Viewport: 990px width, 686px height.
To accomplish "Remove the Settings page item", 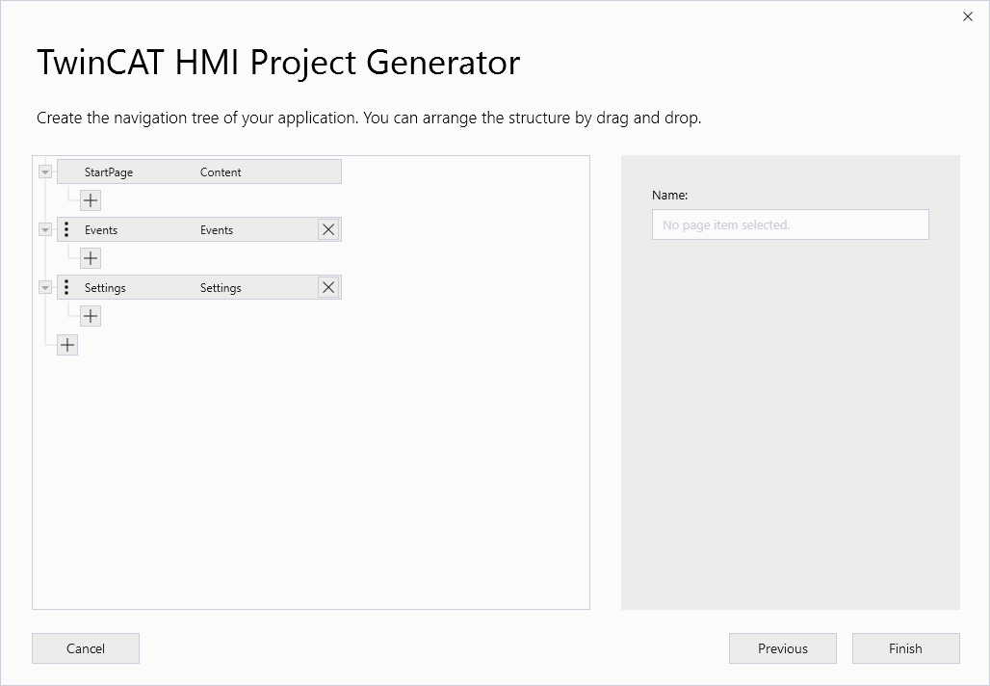I will pyautogui.click(x=328, y=288).
